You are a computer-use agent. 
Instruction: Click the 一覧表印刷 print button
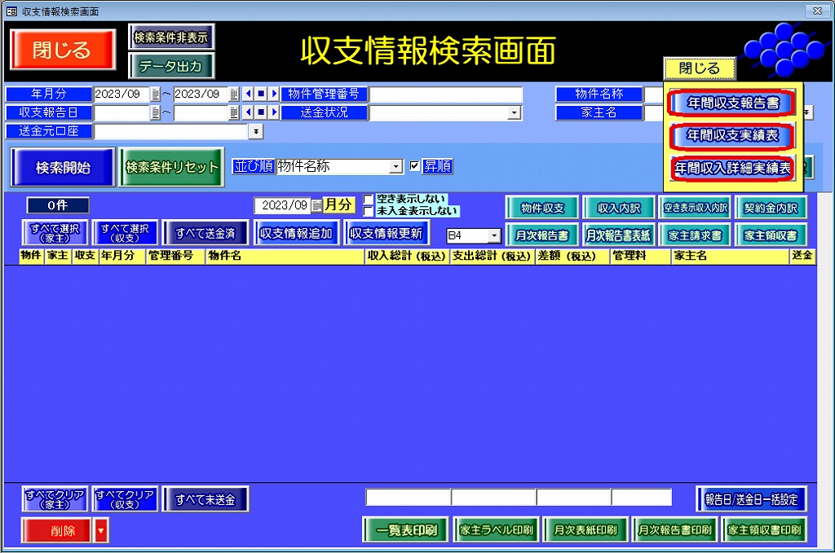click(x=407, y=530)
